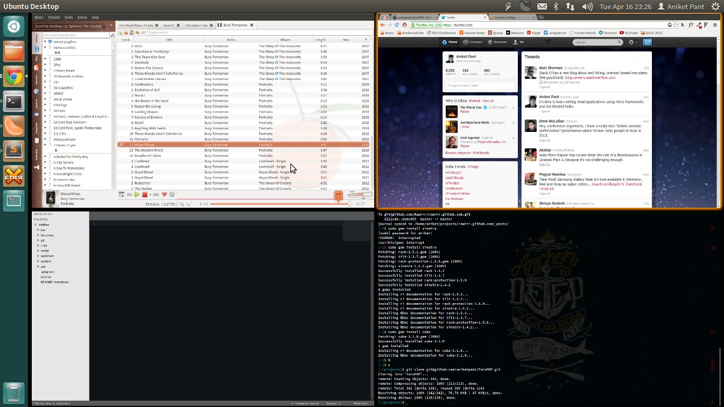Open Twitter's Connect tab

click(473, 42)
